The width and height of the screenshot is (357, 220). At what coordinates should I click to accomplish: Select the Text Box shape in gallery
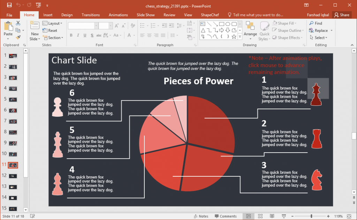[203, 24]
